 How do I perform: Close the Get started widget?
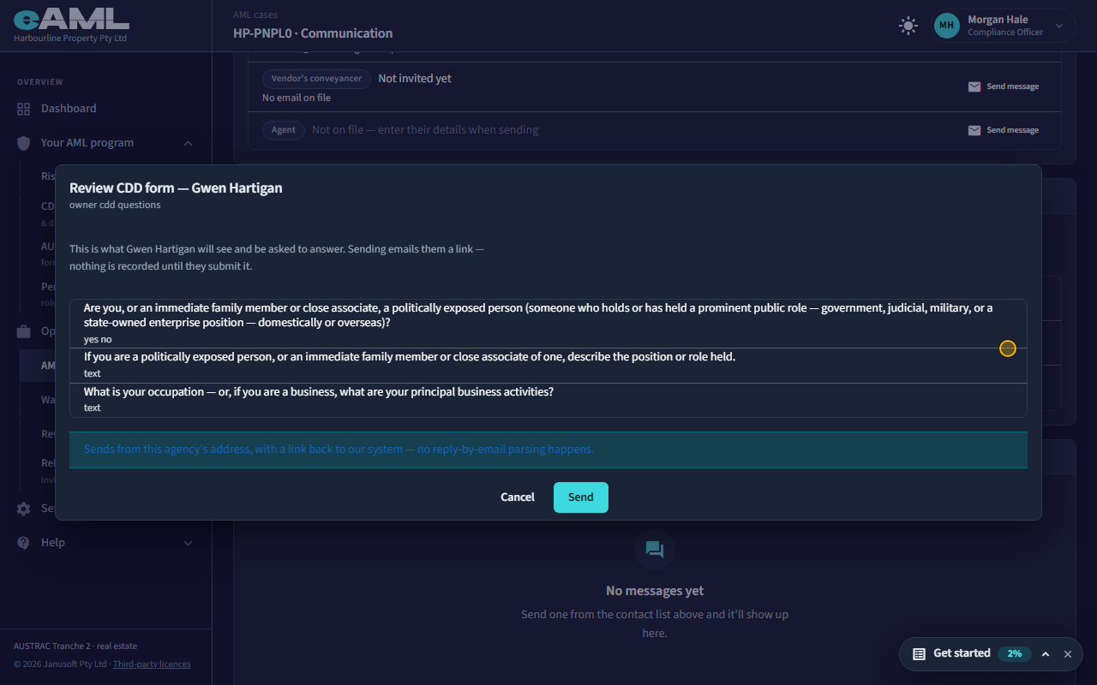pyautogui.click(x=1068, y=654)
